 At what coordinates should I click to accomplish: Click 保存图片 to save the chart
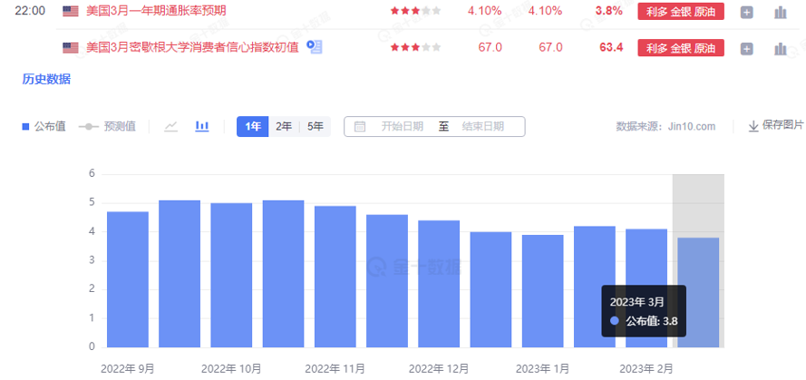pyautogui.click(x=775, y=125)
